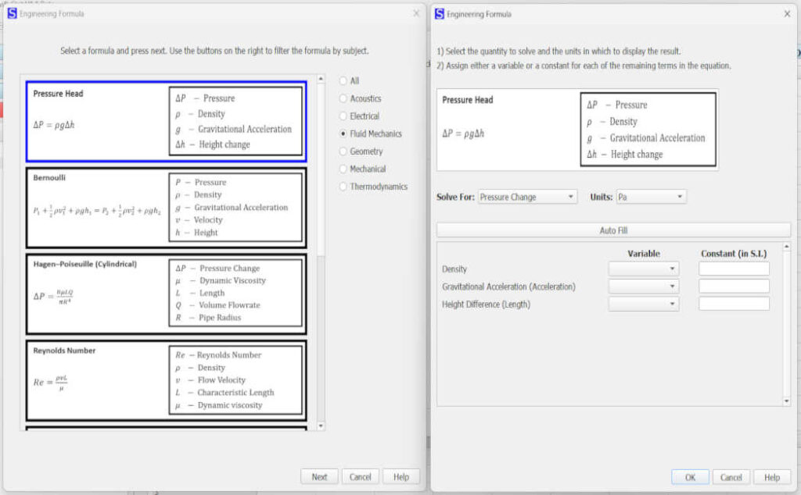This screenshot has width=801, height=495.
Task: Select the Hagen-Poiseuille formula card
Action: 165,292
